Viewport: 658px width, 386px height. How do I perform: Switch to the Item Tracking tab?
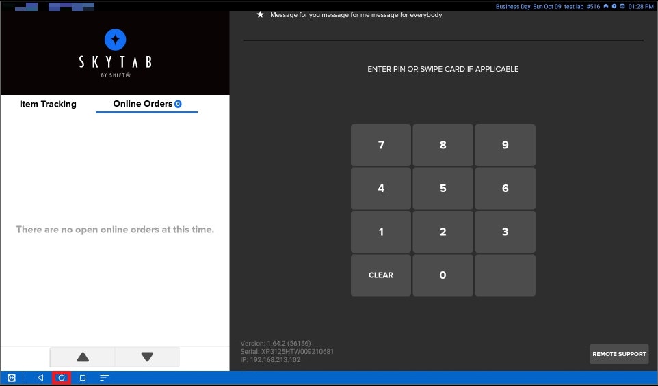48,104
